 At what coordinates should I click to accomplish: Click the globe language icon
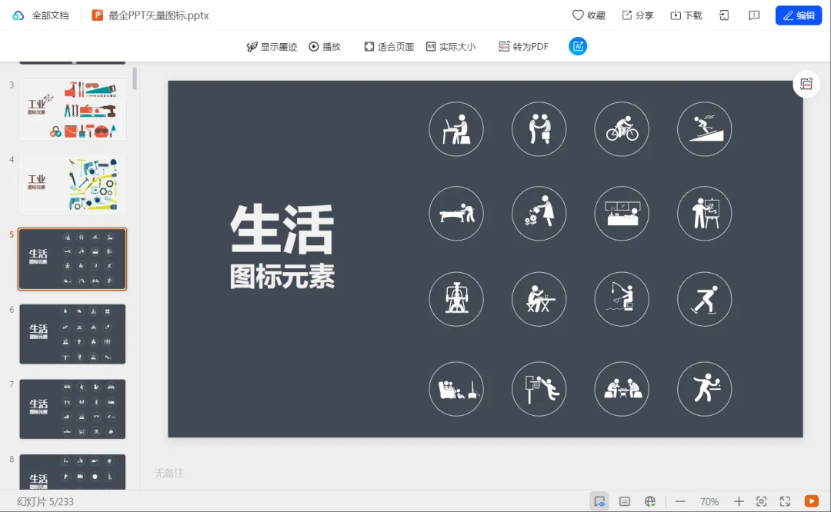pos(650,501)
